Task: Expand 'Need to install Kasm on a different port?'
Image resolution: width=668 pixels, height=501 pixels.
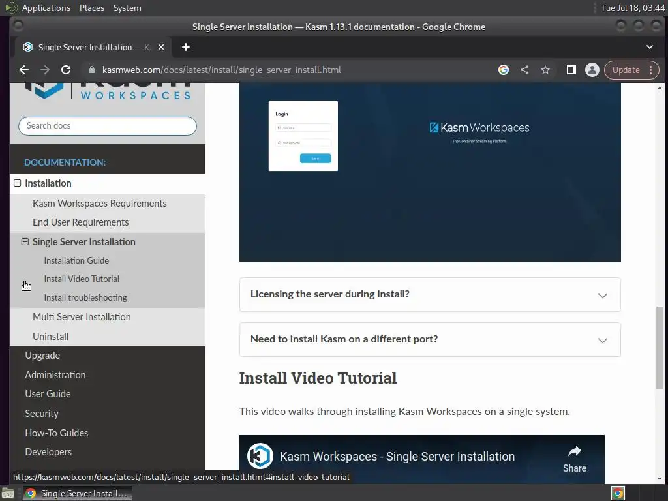Action: [x=430, y=339]
